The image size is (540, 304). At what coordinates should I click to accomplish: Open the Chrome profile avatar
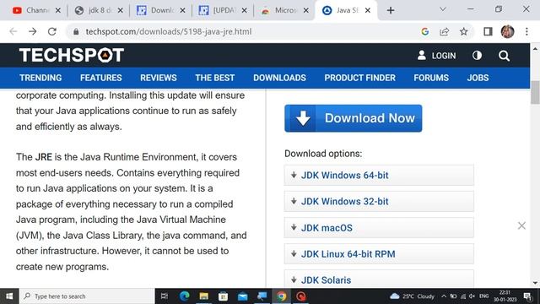507,32
